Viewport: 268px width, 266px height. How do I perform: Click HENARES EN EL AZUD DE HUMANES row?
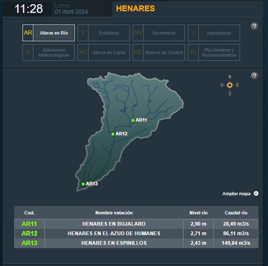(136, 234)
